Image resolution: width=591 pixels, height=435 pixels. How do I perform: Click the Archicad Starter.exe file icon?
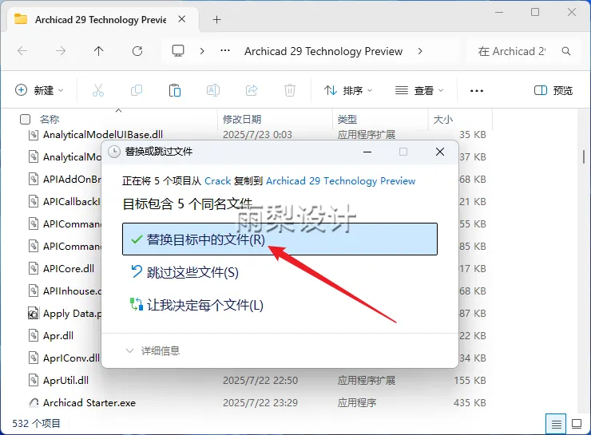coord(34,402)
